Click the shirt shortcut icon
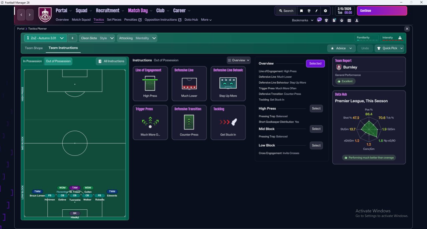The image size is (427, 229). pos(326,20)
